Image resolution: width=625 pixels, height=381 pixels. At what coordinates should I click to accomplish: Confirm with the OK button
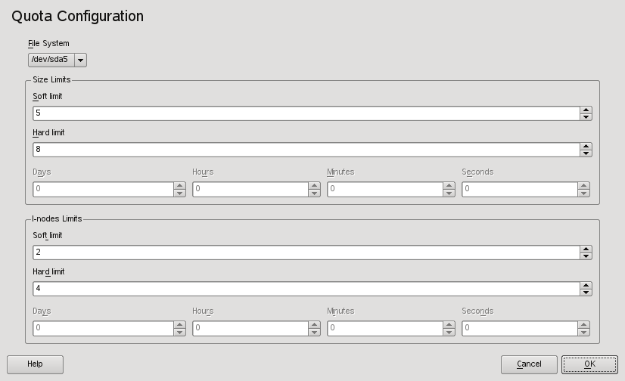coord(589,364)
